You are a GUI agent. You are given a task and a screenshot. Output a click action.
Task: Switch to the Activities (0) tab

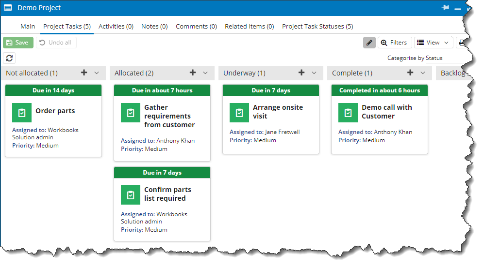pos(116,27)
